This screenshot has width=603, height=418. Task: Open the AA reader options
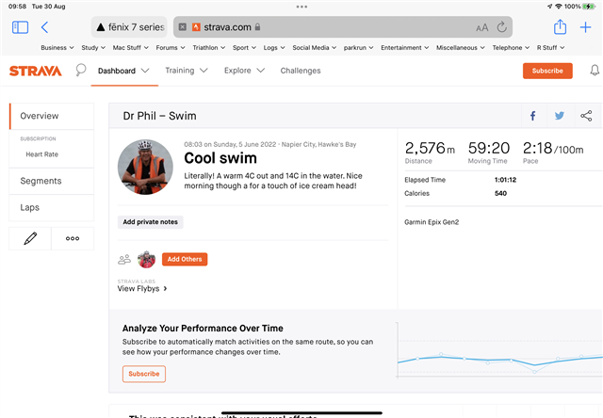(481, 27)
